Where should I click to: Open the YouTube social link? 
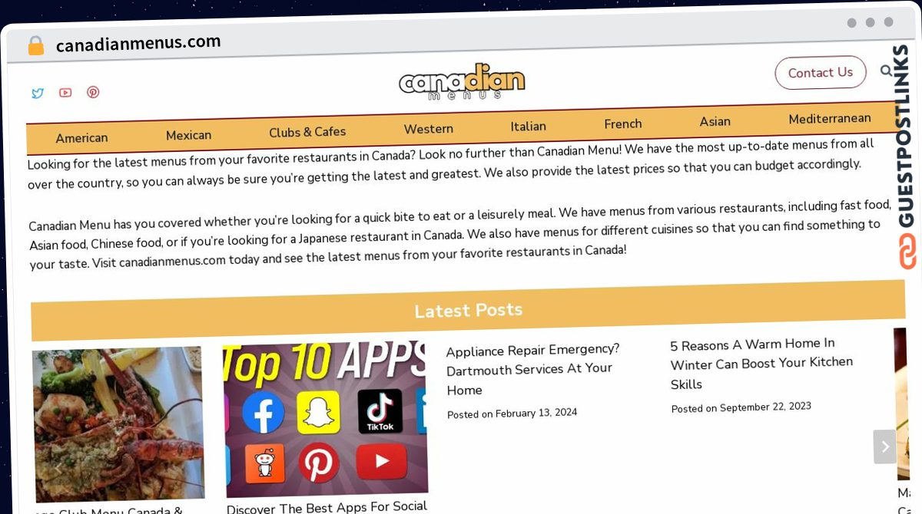(x=65, y=93)
